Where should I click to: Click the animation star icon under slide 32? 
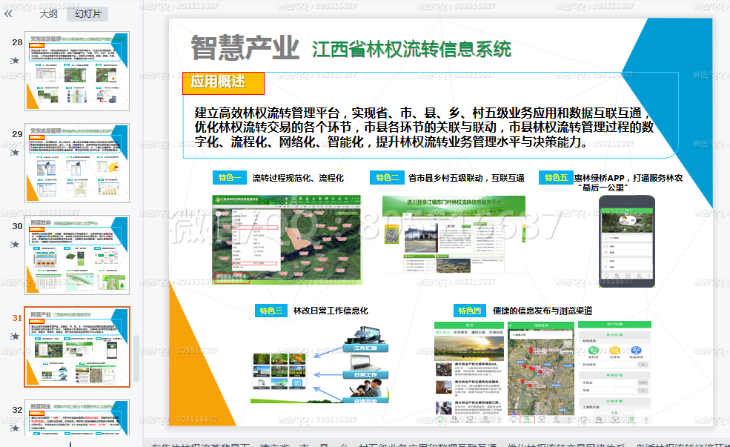[x=15, y=428]
